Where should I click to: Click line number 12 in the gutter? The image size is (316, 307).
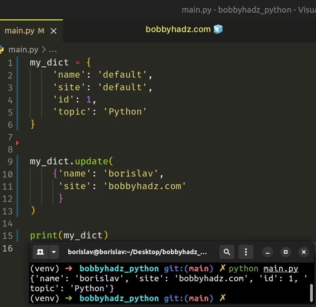pos(8,199)
